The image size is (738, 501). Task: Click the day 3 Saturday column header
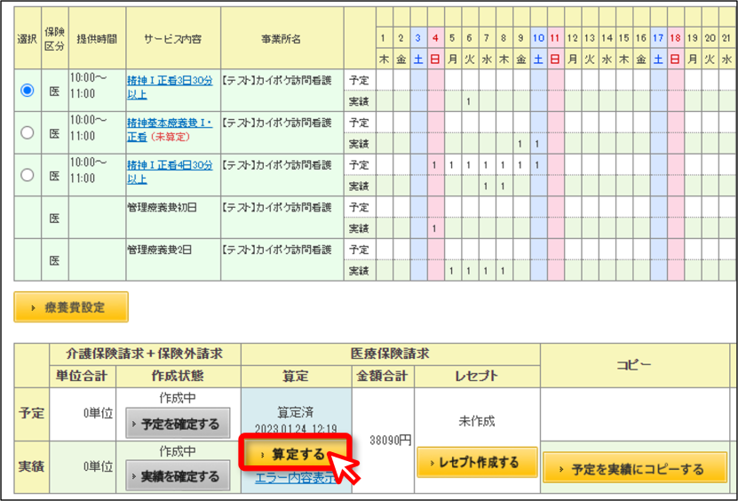(418, 38)
